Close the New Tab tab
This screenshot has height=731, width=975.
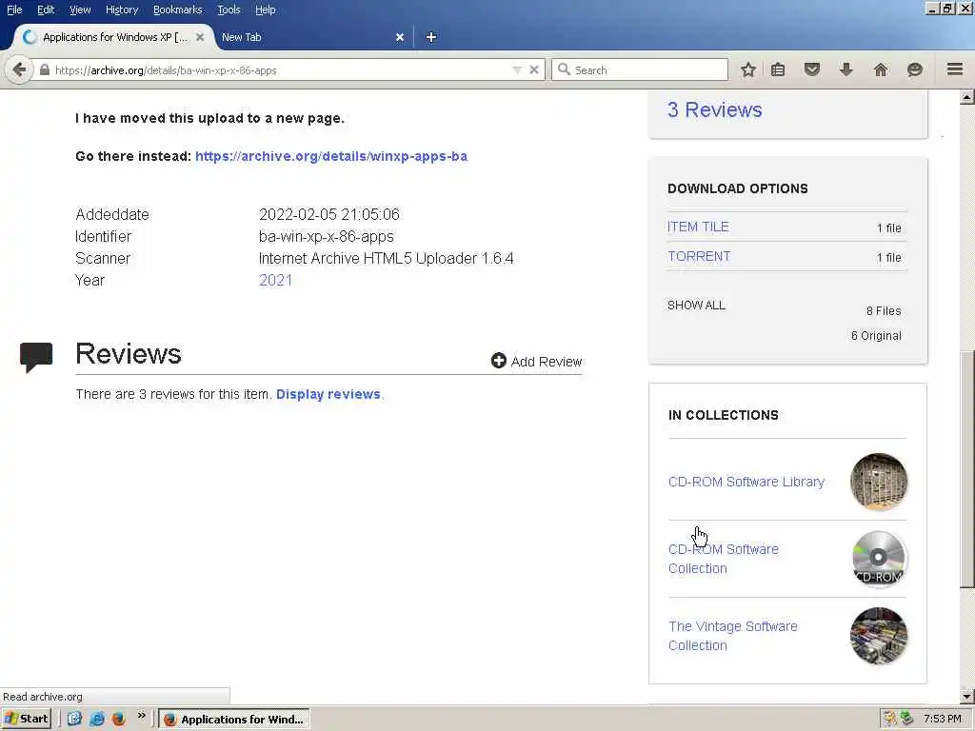click(400, 37)
